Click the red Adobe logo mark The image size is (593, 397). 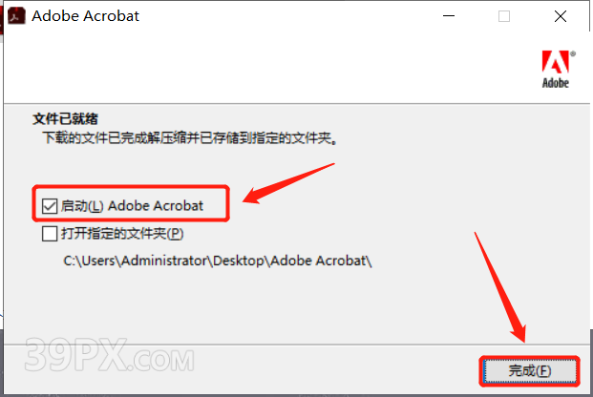[556, 62]
